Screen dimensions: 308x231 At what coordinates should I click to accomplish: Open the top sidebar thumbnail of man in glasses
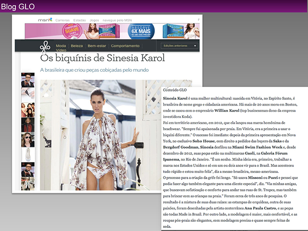click(28, 80)
